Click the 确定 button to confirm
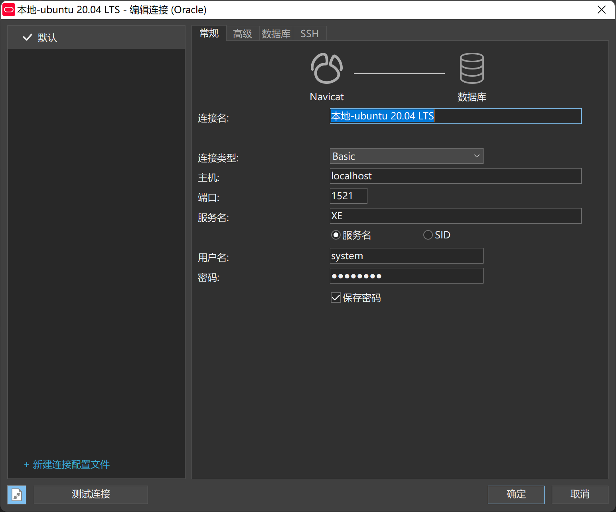616x512 pixels. [516, 494]
